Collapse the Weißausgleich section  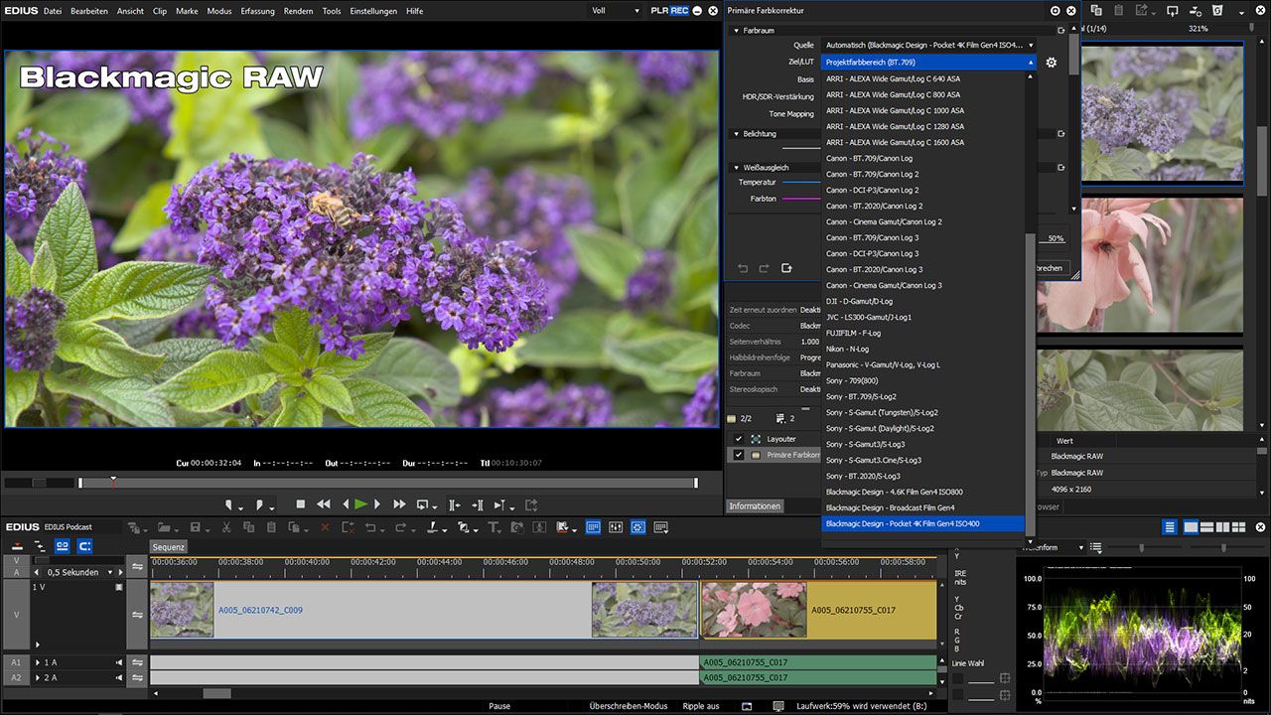click(736, 168)
